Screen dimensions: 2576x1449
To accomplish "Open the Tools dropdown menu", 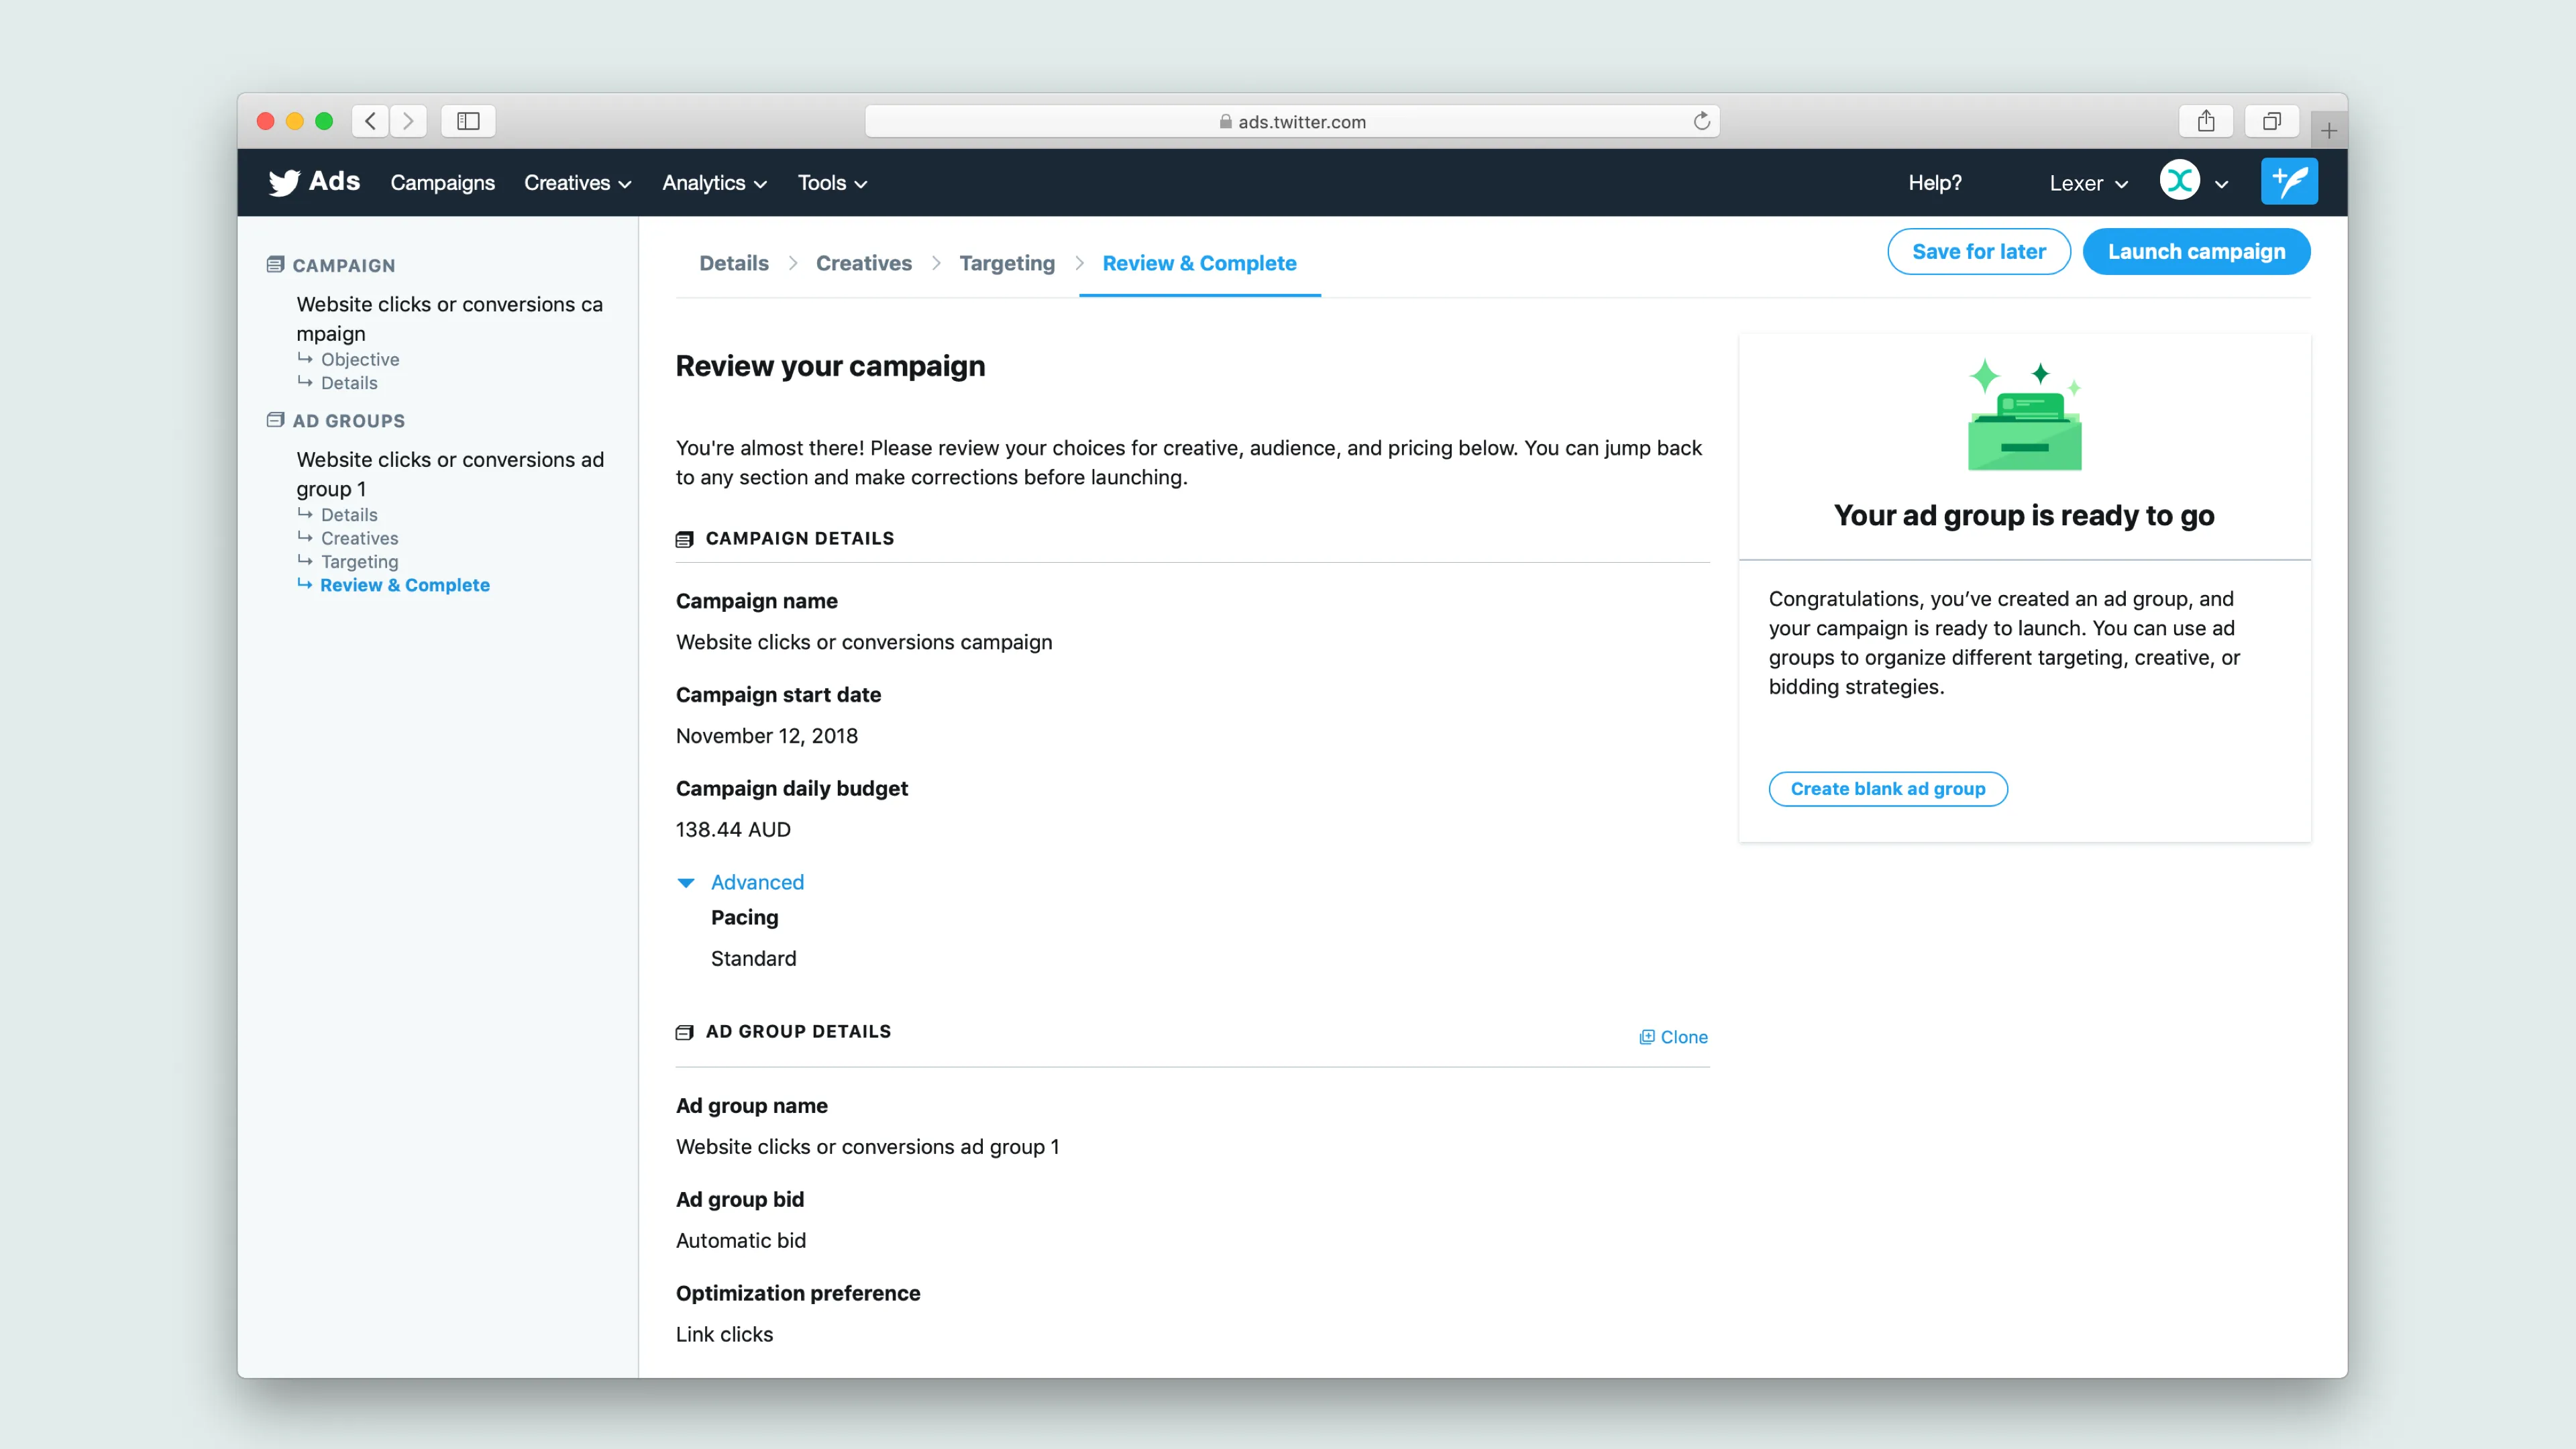I will point(831,183).
